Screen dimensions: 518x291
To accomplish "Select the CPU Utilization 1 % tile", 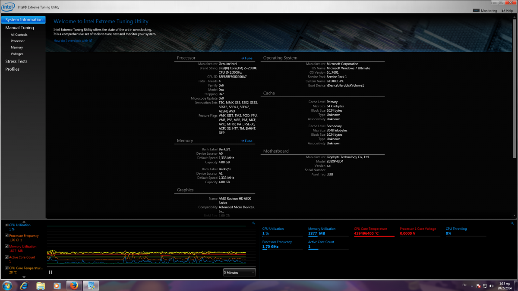I will tap(283, 232).
